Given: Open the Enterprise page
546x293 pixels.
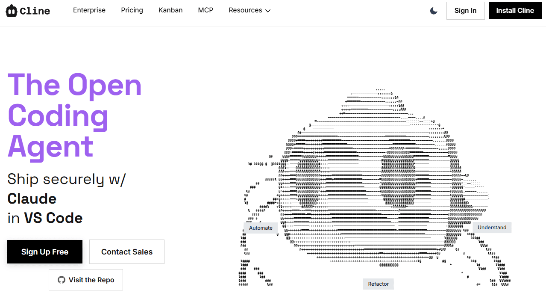Looking at the screenshot, I should (89, 10).
